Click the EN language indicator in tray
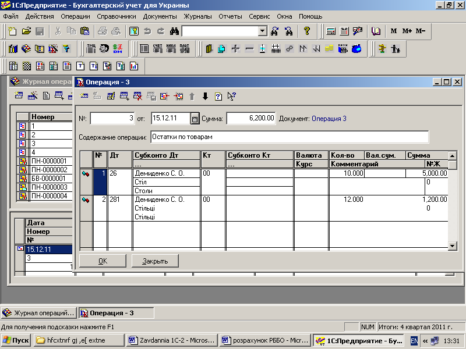The height and width of the screenshot is (349, 466). 414,341
